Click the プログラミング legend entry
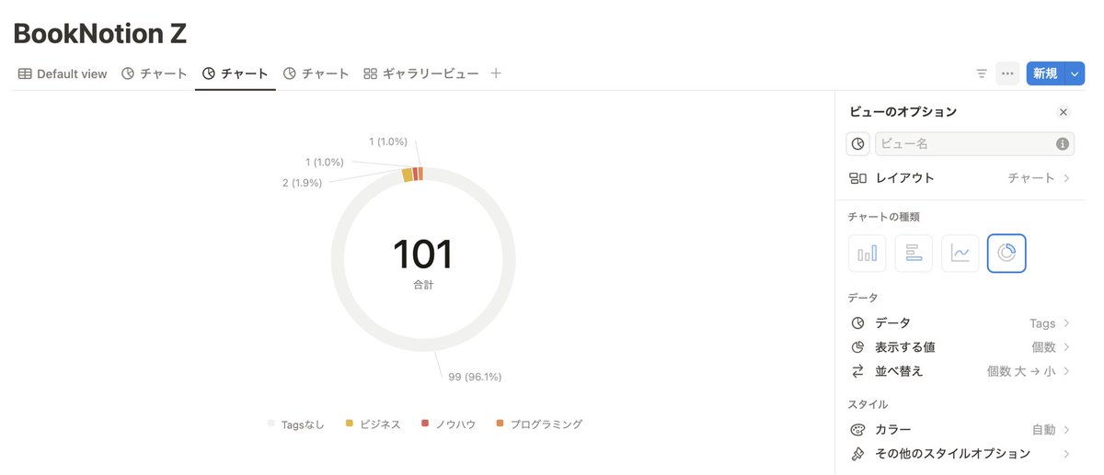1104x475 pixels. [x=540, y=424]
